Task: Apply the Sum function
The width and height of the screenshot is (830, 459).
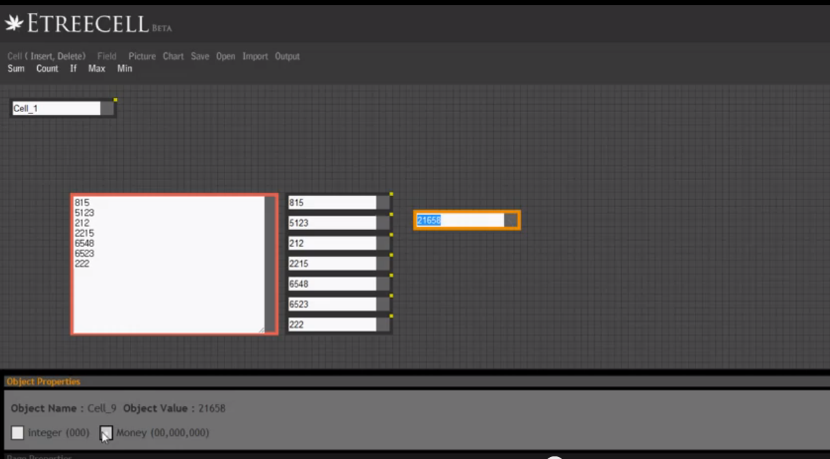Action: [16, 68]
